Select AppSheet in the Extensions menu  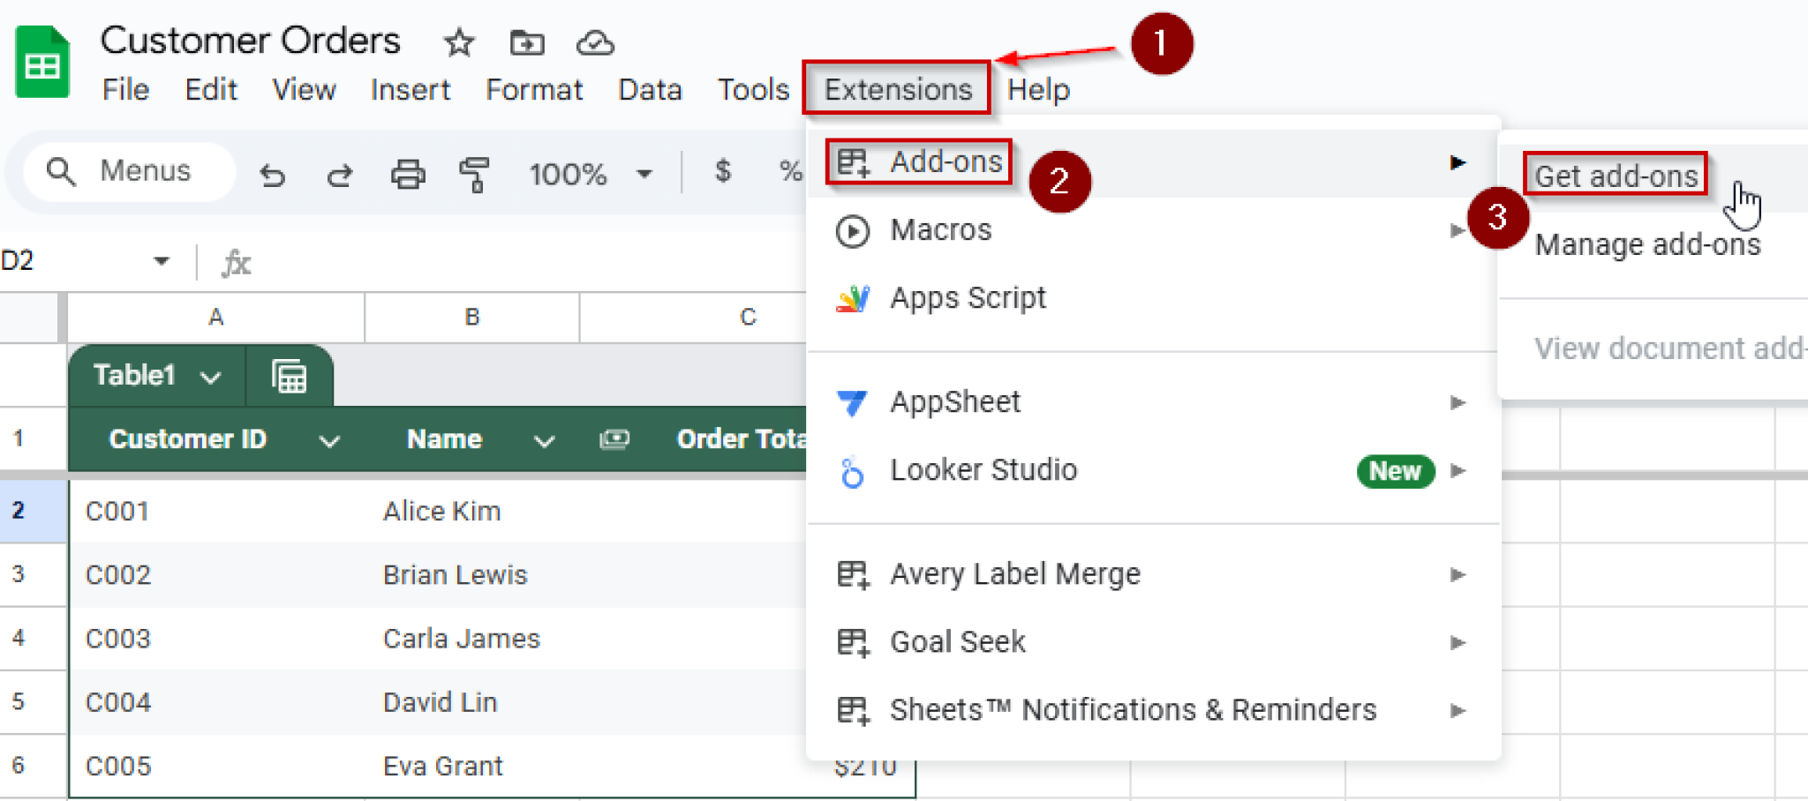955,401
